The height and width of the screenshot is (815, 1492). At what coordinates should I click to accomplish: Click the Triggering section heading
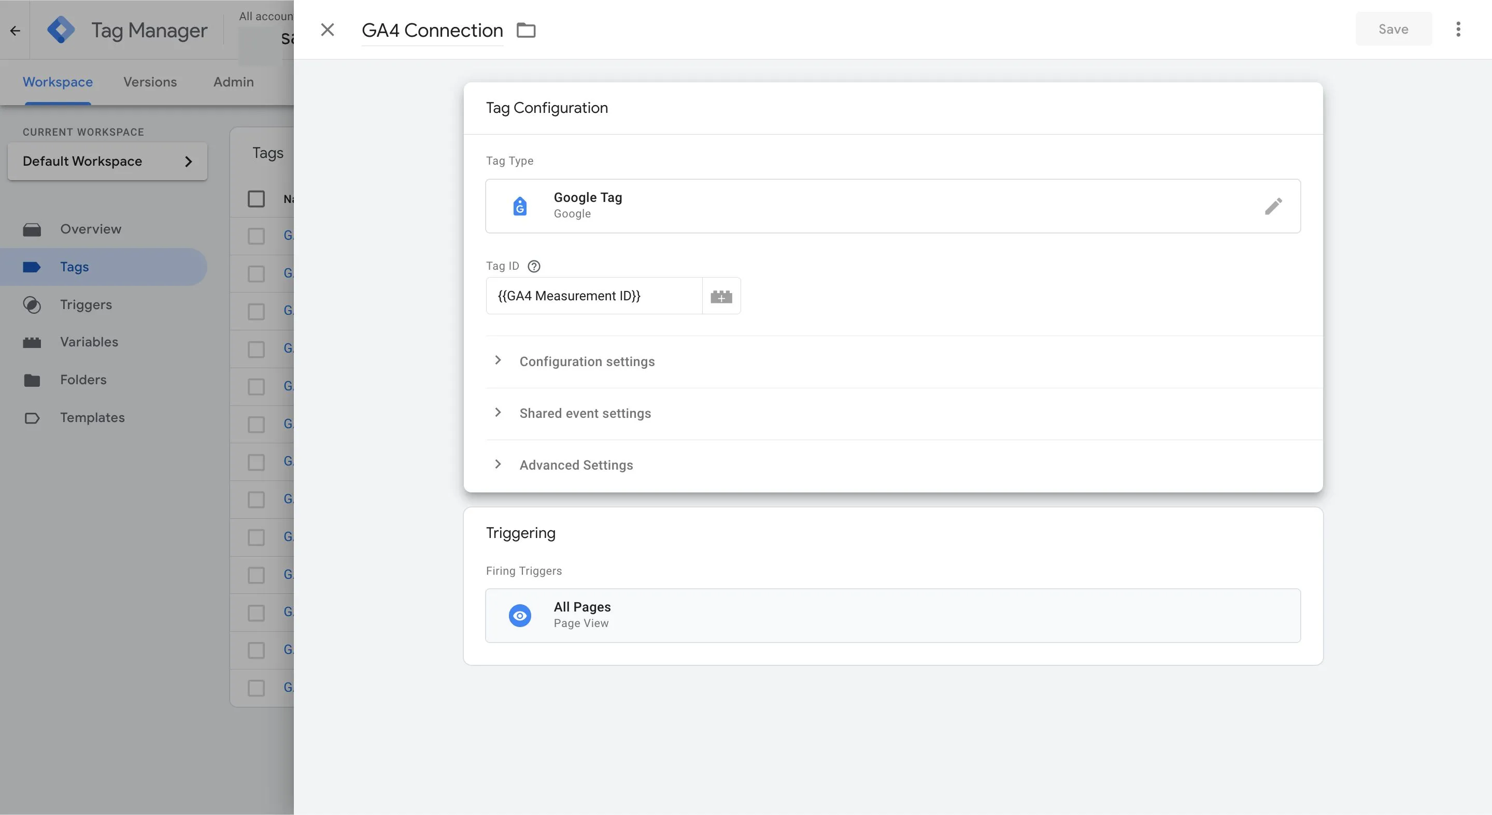coord(520,532)
